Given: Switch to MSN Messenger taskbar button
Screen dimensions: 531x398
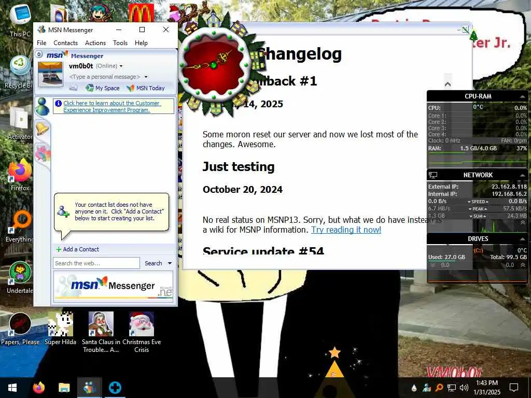Looking at the screenshot, I should click(89, 388).
